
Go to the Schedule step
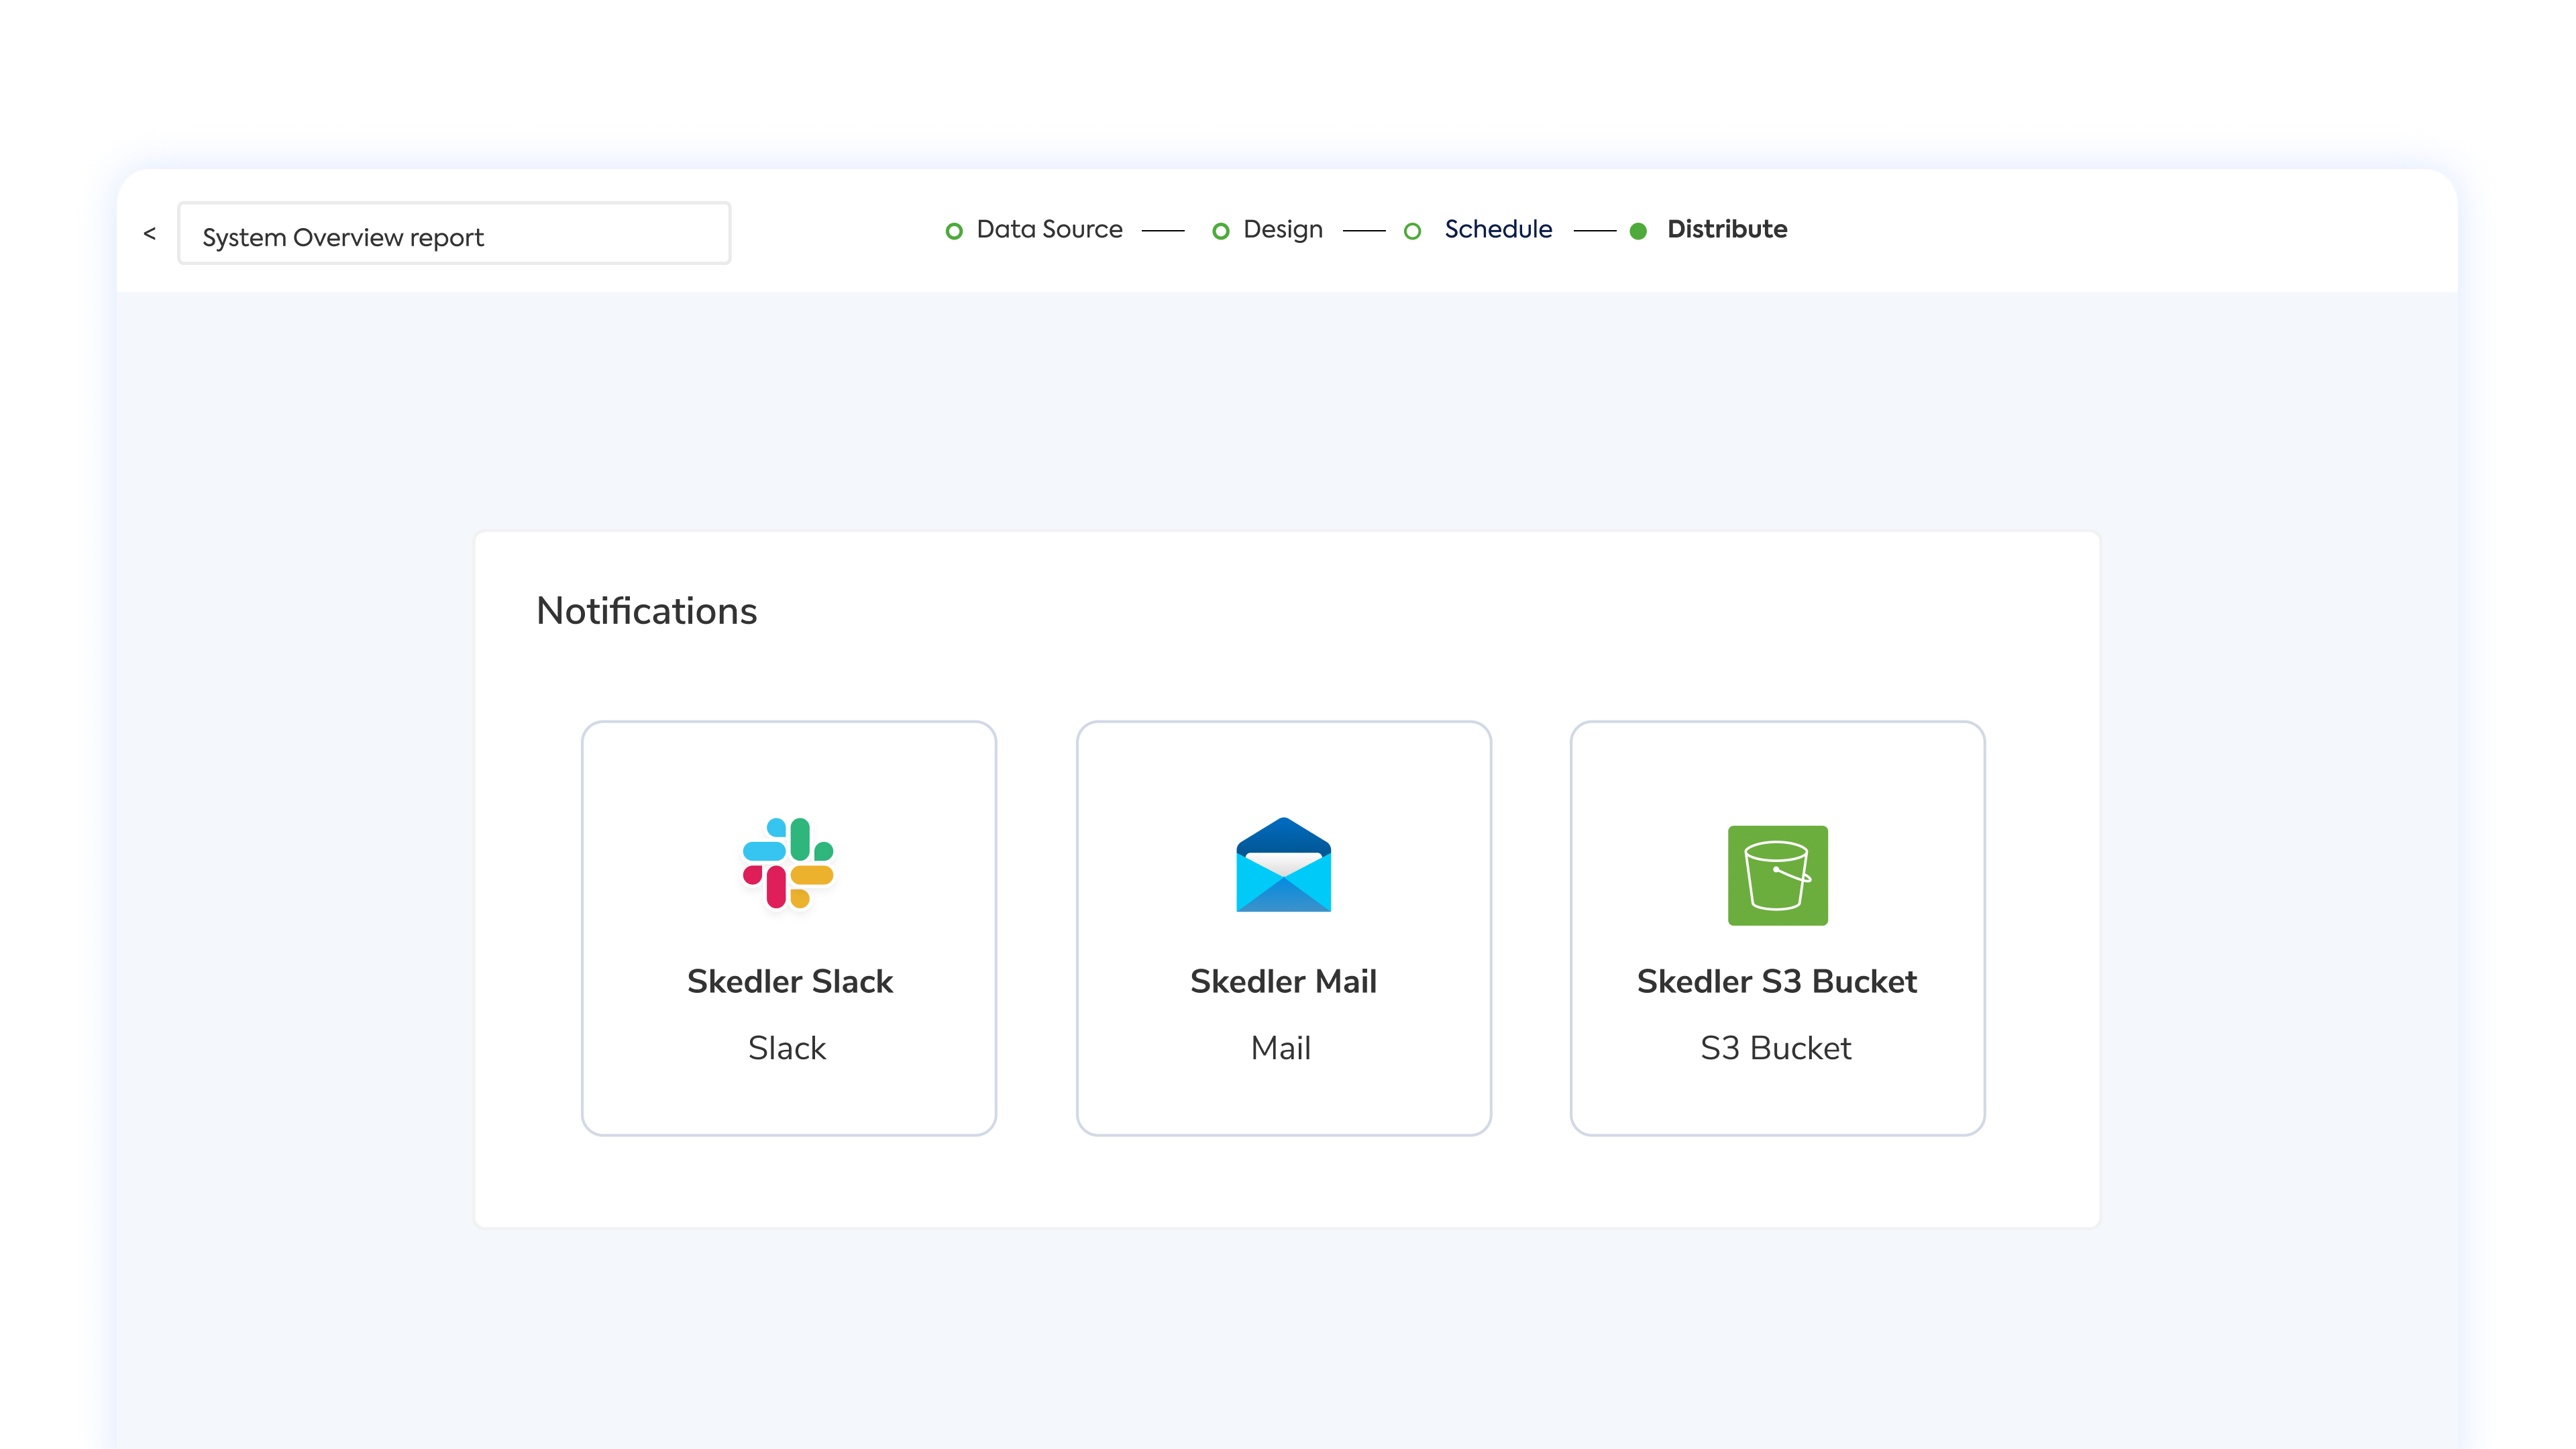click(1498, 229)
